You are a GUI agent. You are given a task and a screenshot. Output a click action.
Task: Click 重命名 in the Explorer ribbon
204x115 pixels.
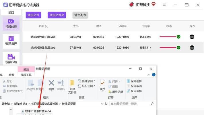61,85
